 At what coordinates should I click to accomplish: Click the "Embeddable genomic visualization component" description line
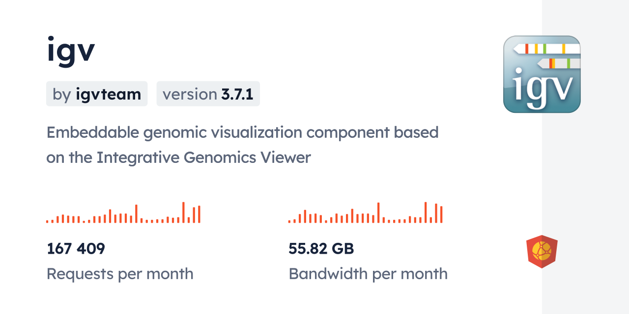242,132
